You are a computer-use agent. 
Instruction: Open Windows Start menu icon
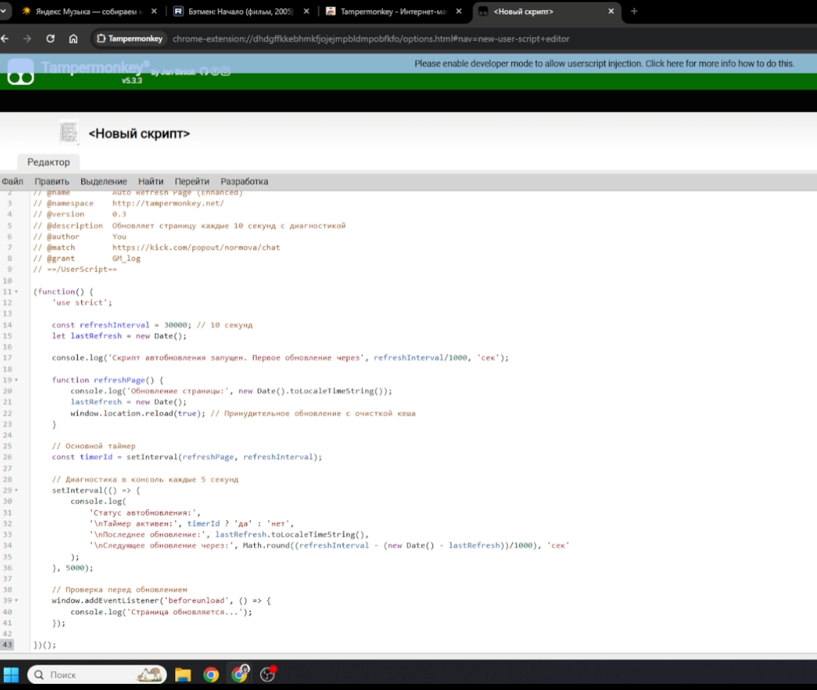11,675
